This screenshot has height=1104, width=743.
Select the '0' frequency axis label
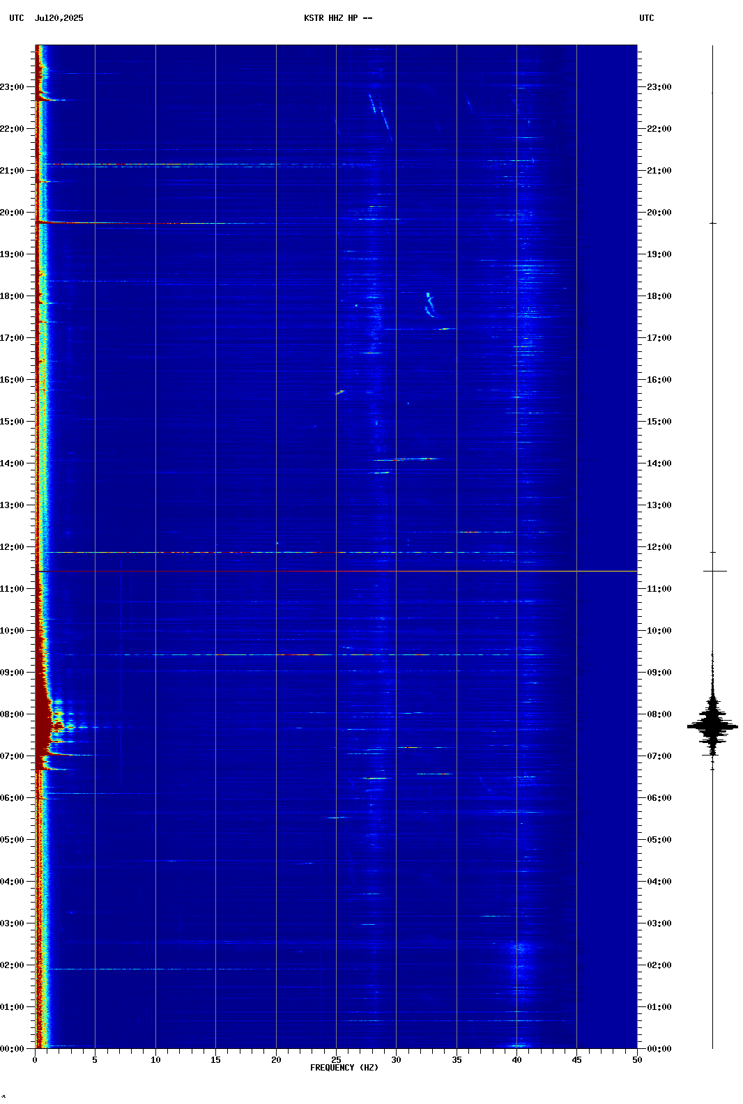35,1060
